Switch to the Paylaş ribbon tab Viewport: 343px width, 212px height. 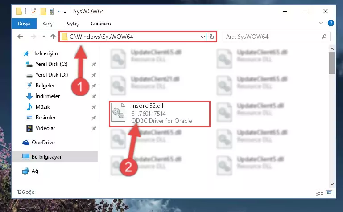72,24
